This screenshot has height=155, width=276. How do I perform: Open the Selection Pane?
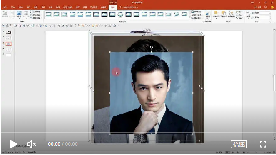(231, 14)
